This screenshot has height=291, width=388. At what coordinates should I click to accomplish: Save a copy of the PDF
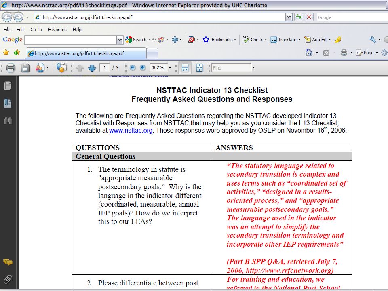pyautogui.click(x=25, y=67)
